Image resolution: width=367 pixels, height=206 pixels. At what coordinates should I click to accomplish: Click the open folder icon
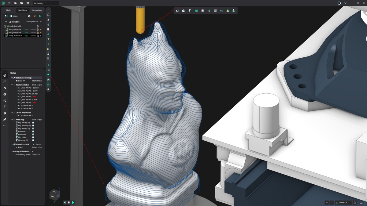click(21, 3)
